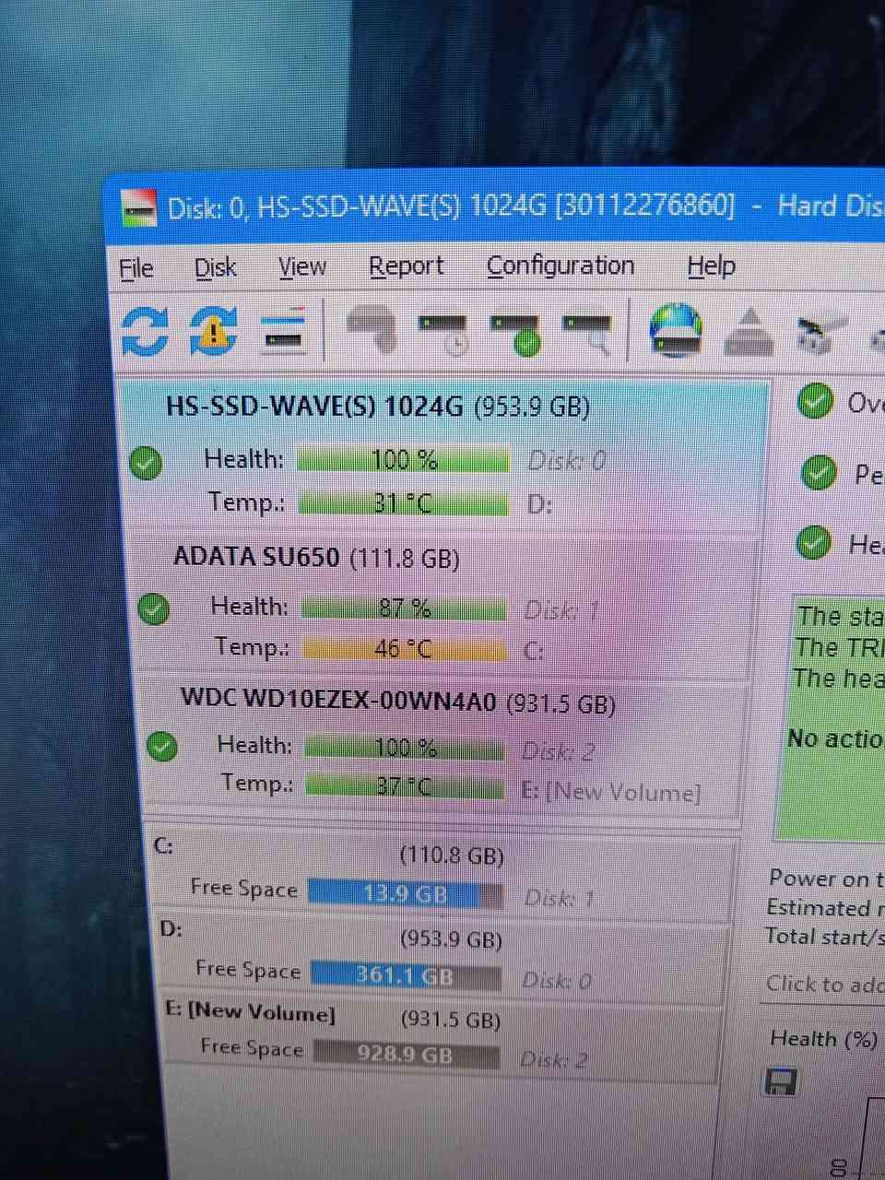Click the refresh icon with yellow warning sign
Image resolution: width=885 pixels, height=1180 pixels.
pos(213,331)
